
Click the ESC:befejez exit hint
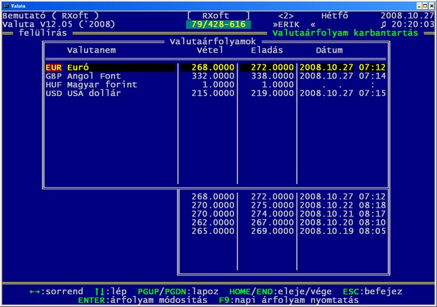pyautogui.click(x=372, y=291)
